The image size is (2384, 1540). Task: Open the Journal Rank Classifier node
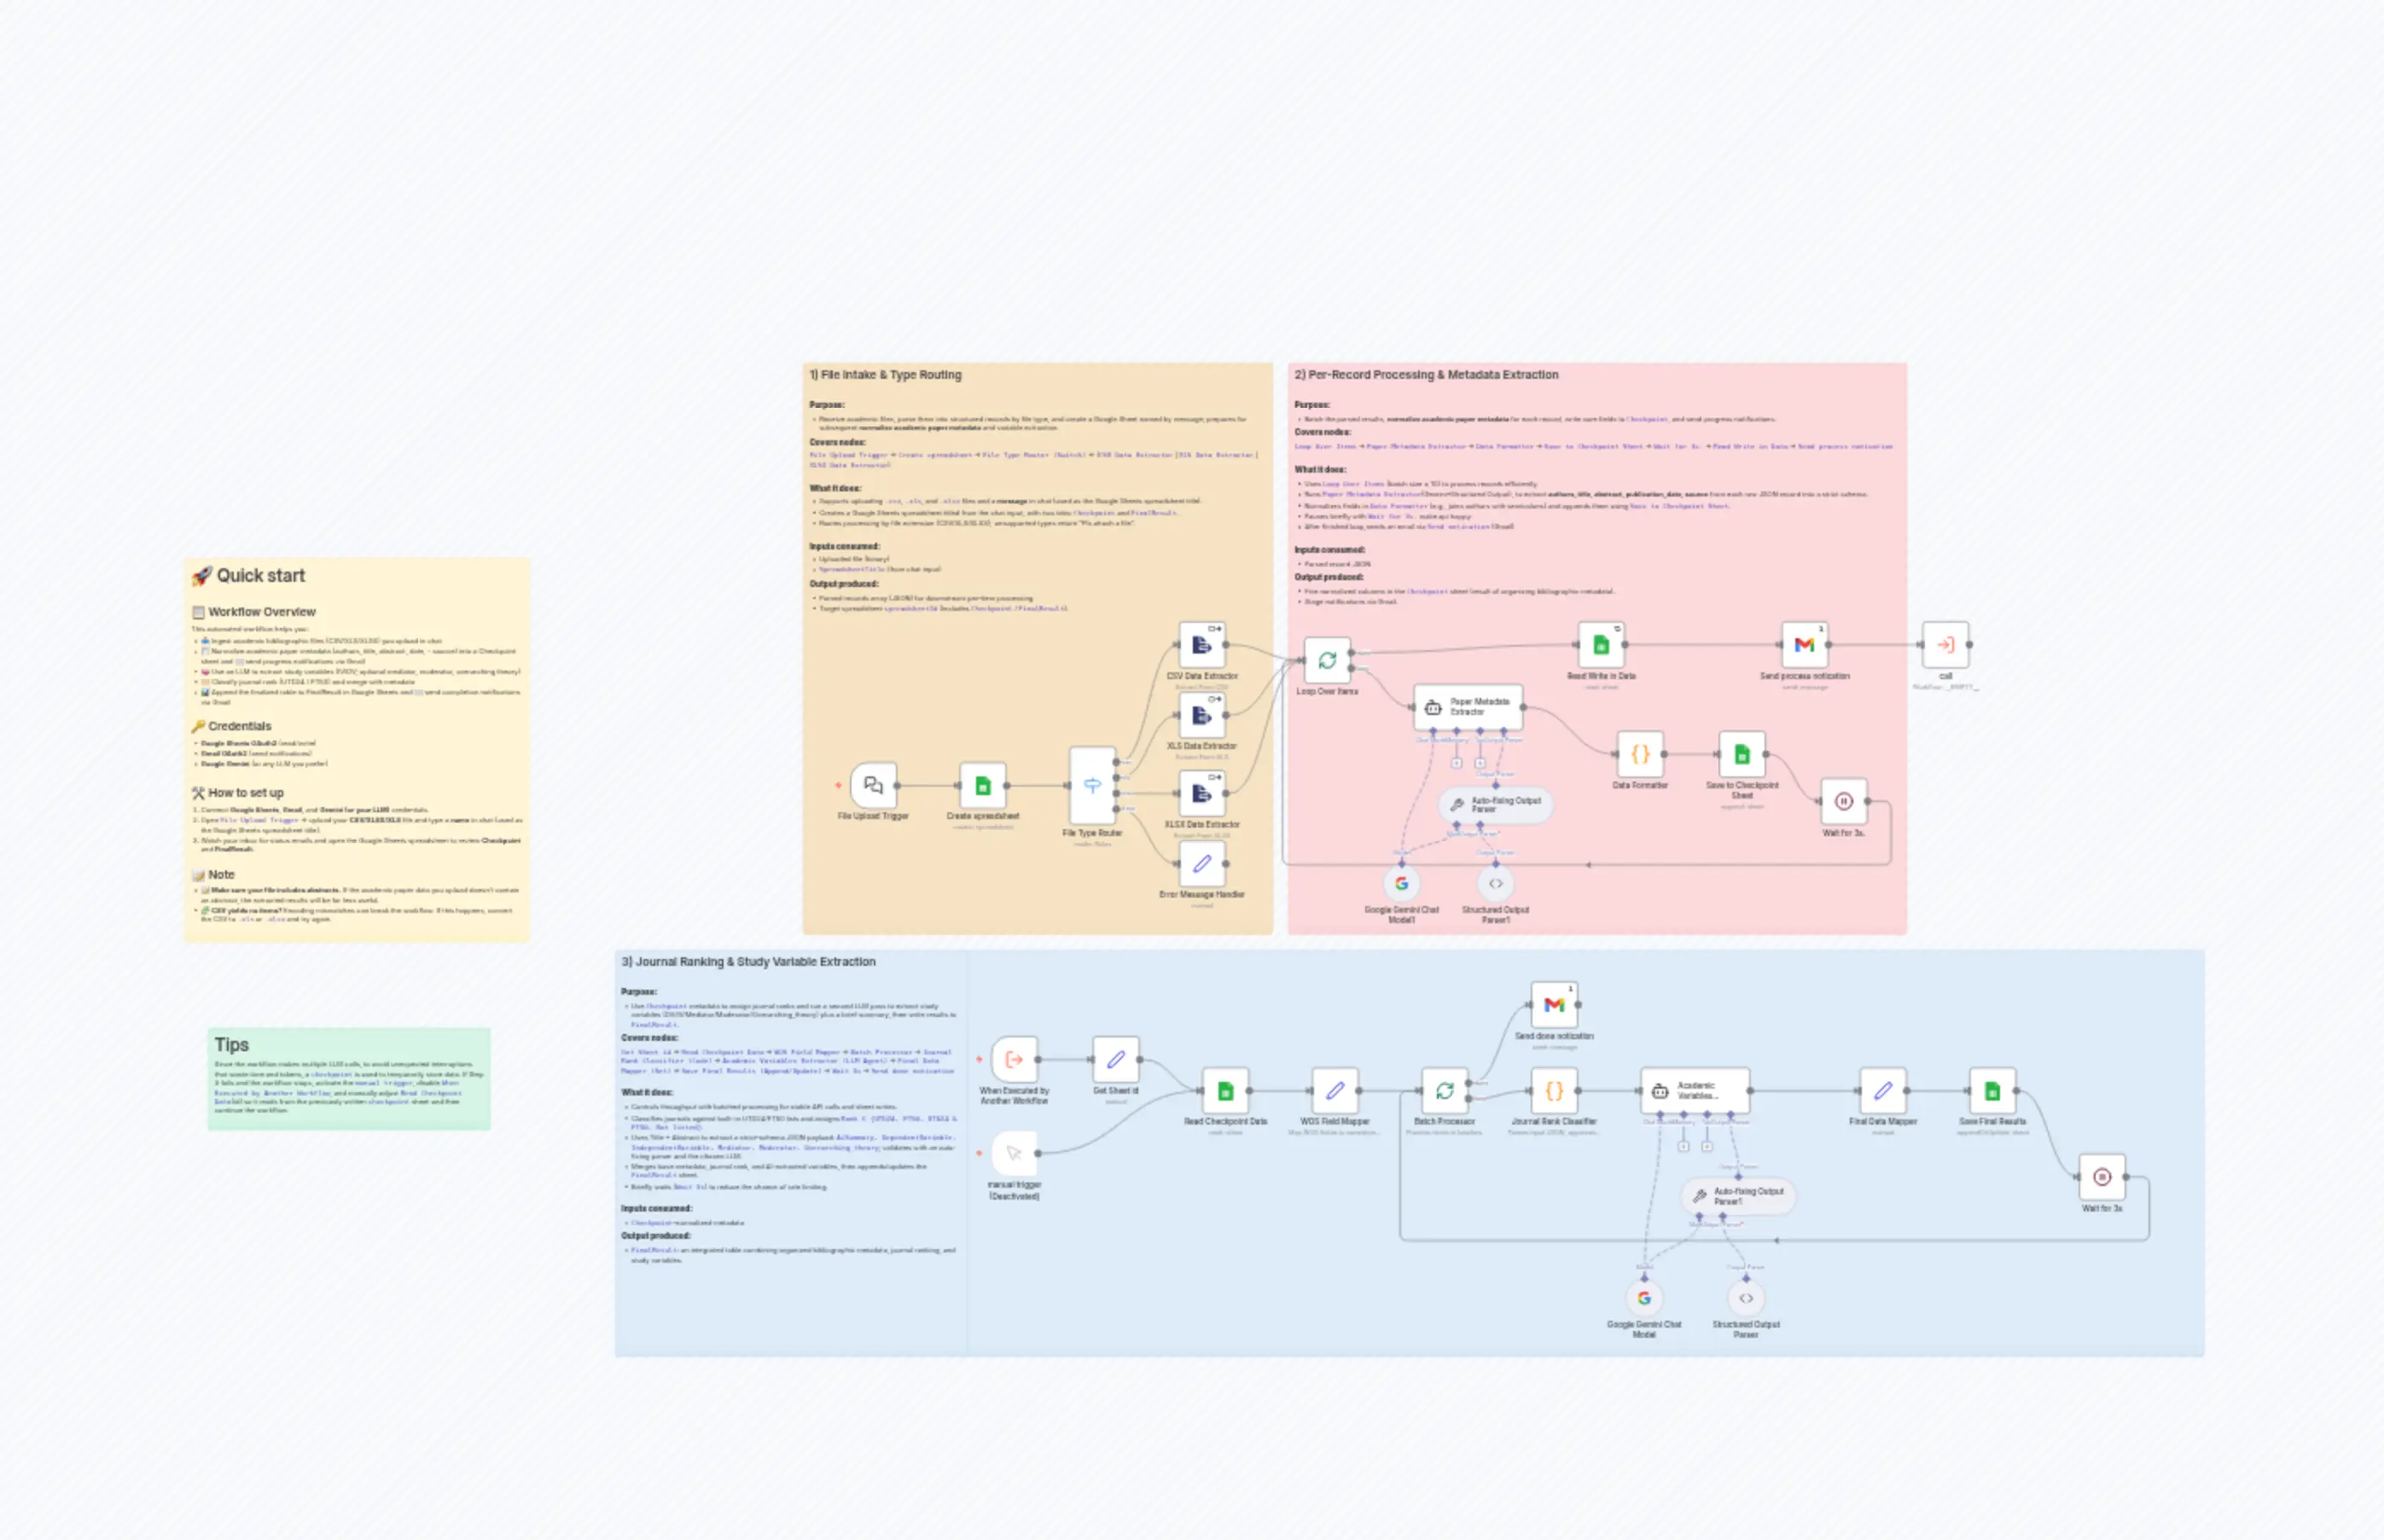[x=1556, y=1093]
